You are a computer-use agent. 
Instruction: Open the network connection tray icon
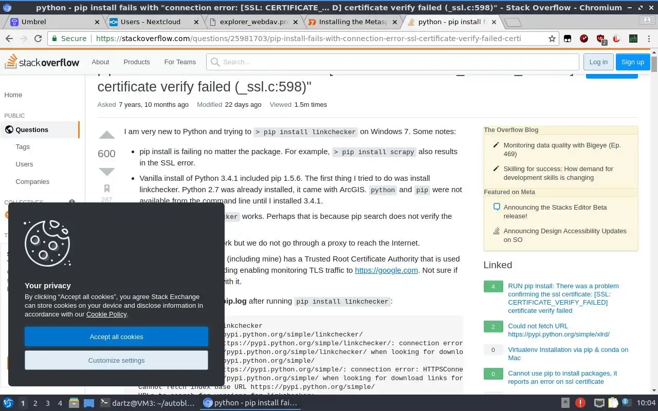[x=599, y=403]
